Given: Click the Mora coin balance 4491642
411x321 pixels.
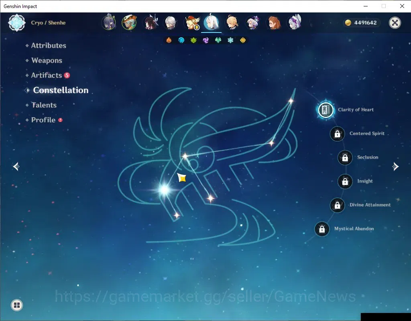Looking at the screenshot, I should pos(362,23).
